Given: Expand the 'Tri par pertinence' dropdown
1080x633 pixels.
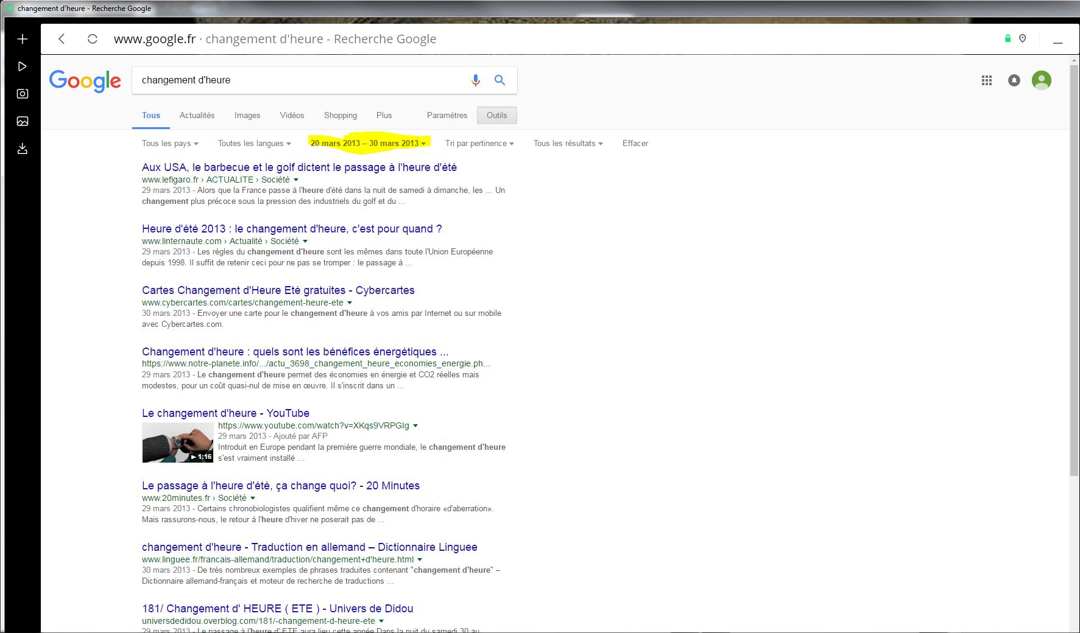Looking at the screenshot, I should (x=479, y=144).
